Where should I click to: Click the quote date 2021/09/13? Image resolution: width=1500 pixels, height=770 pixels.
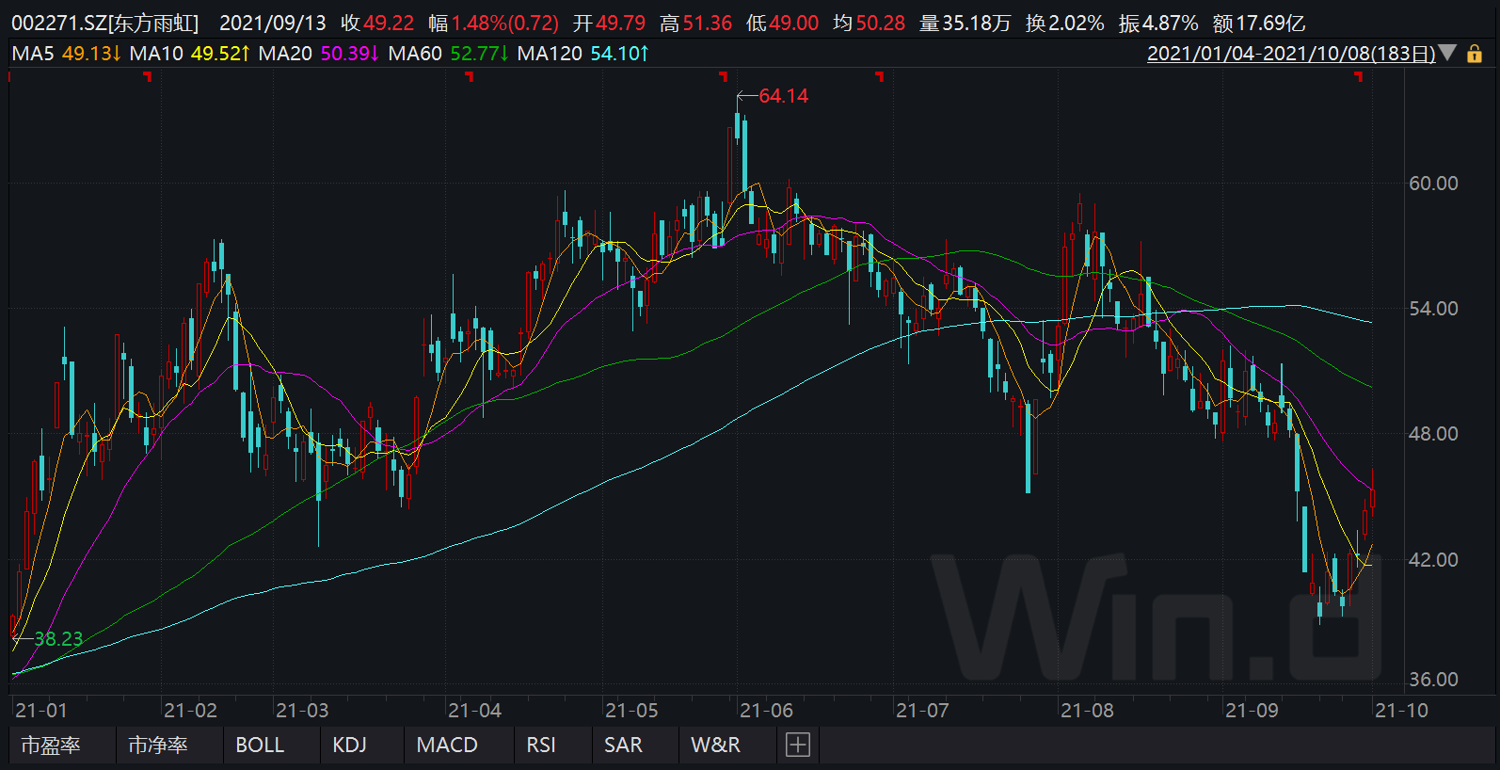pyautogui.click(x=273, y=23)
